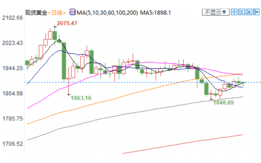Click the MA5:1898.1 value
This screenshot has width=261, height=163.
pyautogui.click(x=155, y=13)
